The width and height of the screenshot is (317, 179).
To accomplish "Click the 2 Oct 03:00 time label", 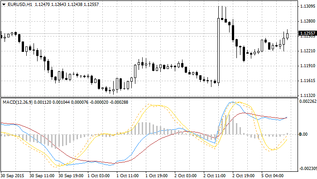I will click(x=186, y=176).
